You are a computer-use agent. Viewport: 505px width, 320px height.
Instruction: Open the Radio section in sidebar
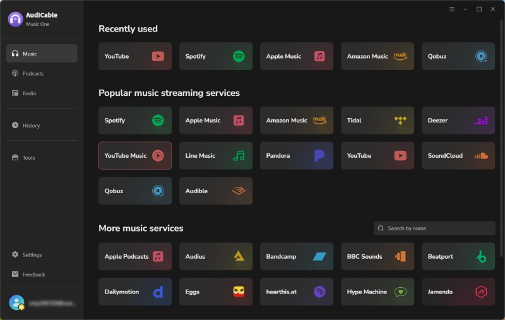click(42, 93)
